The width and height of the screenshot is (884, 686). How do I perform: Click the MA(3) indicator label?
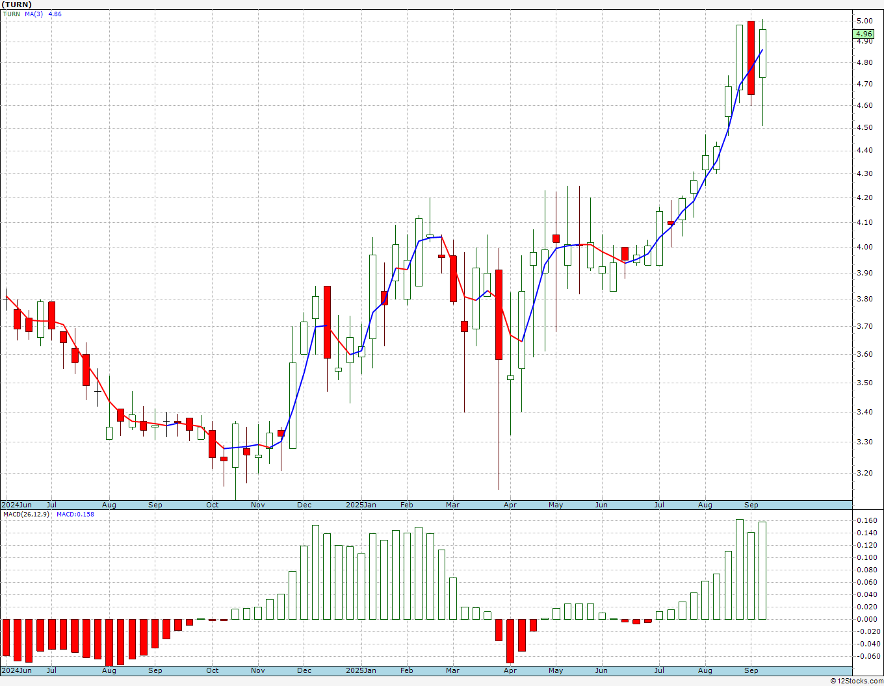click(x=34, y=14)
